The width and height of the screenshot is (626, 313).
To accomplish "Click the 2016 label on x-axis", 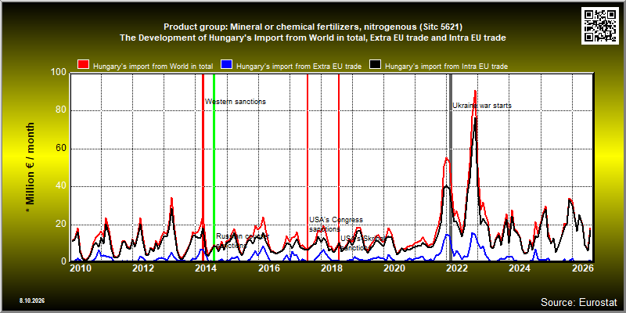I will tap(268, 268).
